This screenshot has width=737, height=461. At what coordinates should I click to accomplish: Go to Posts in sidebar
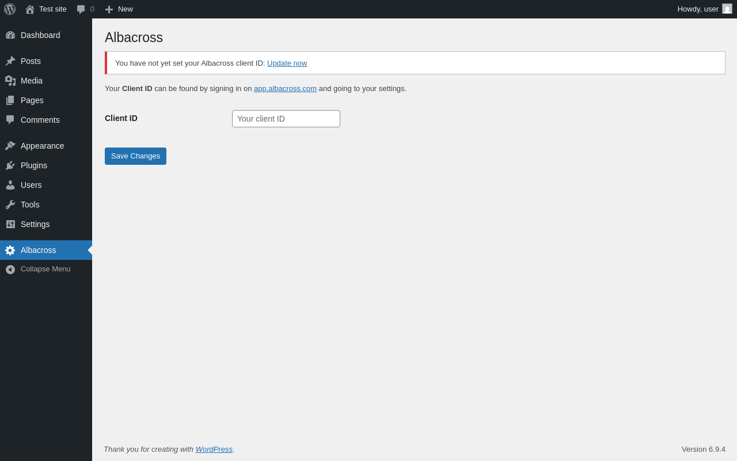(46, 61)
